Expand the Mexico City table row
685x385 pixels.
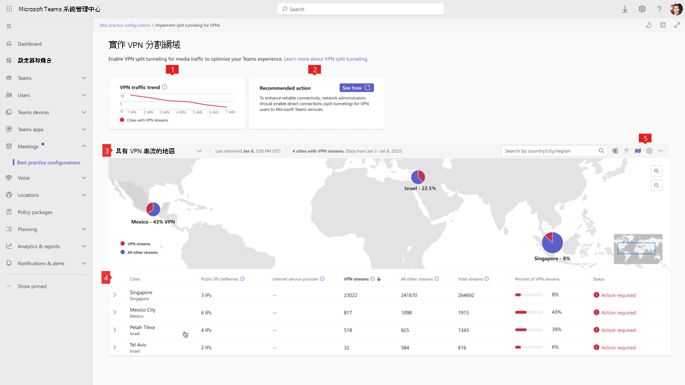point(115,313)
